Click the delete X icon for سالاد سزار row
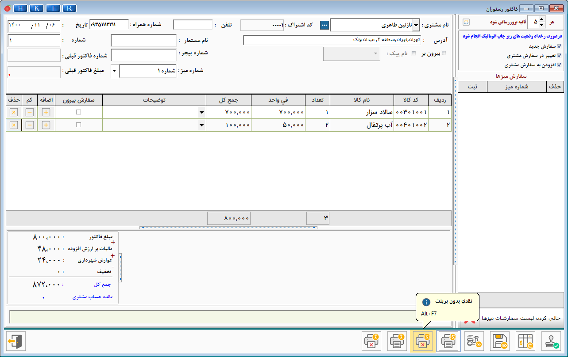Screen dimensions: 568x357 pos(13,112)
